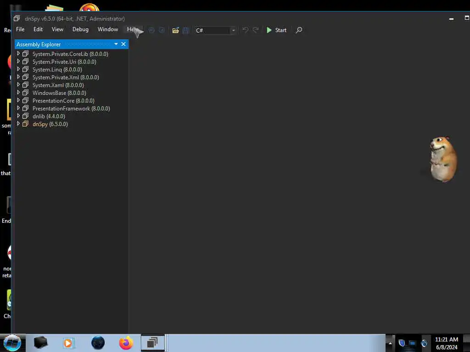Viewport: 470px width, 352px height.
Task: Close the Assembly Explorer panel
Action: [x=123, y=44]
